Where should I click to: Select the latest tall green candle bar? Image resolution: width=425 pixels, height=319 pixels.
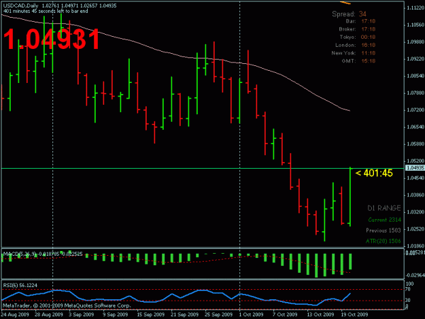(x=350, y=197)
